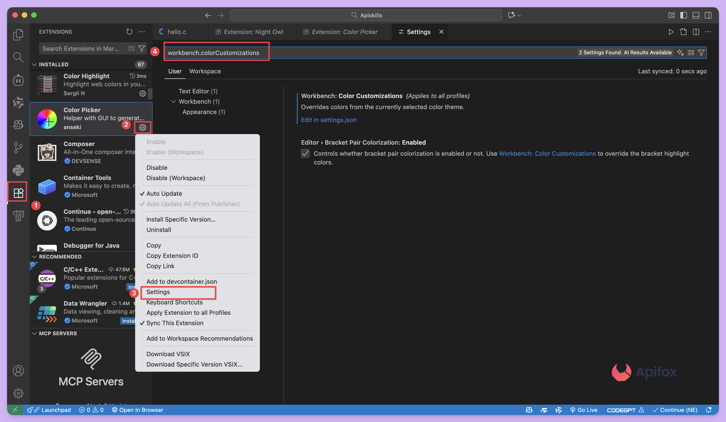Refresh the Extensions list
Screen dimensions: 726x422
129,32
